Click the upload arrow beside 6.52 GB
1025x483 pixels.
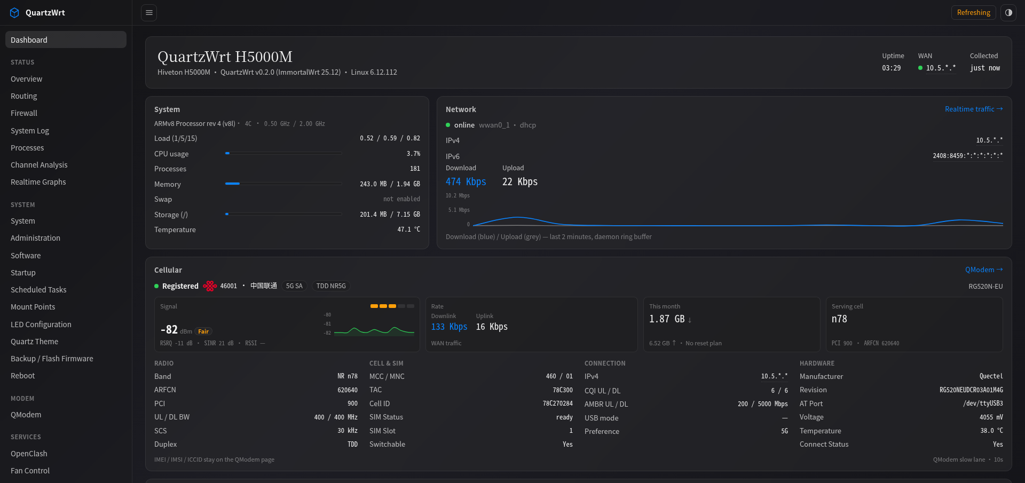point(674,343)
